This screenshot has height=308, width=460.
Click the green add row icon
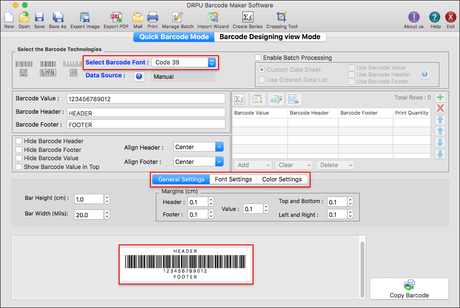[440, 97]
